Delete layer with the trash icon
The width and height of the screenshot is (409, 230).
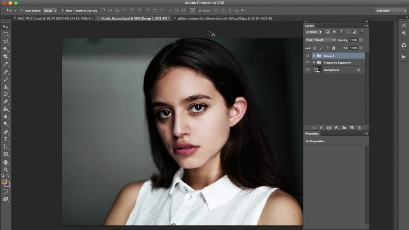(359, 128)
